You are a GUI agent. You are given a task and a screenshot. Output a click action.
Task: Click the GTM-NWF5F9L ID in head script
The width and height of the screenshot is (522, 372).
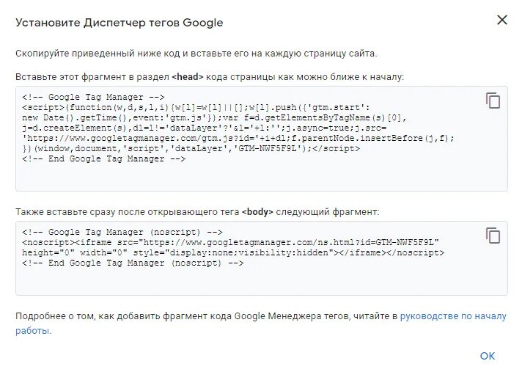pyautogui.click(x=268, y=148)
